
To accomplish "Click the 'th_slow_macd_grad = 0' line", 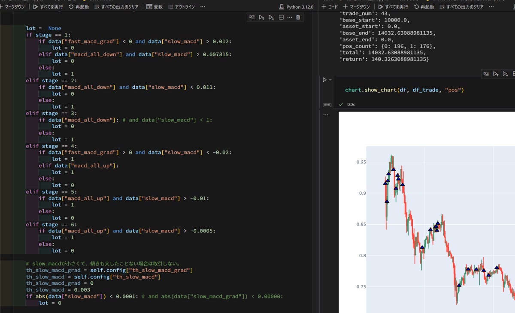I will pyautogui.click(x=60, y=283).
